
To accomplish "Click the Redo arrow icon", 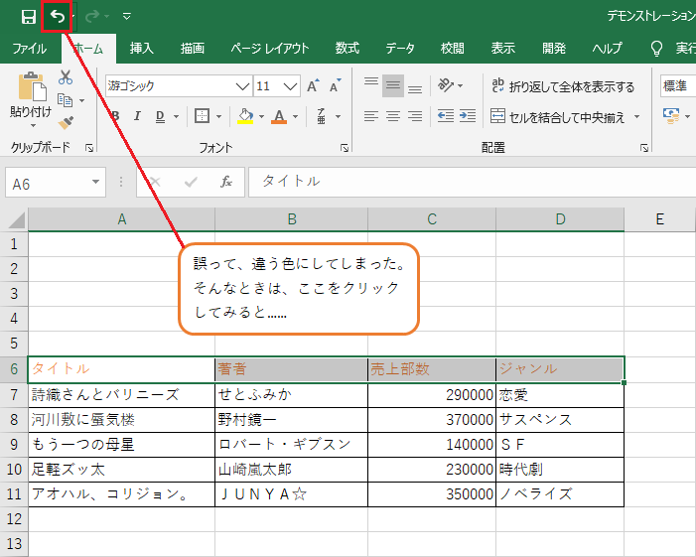I will click(x=92, y=17).
